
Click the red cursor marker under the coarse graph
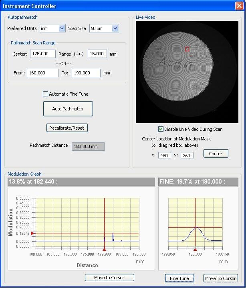point(104,250)
